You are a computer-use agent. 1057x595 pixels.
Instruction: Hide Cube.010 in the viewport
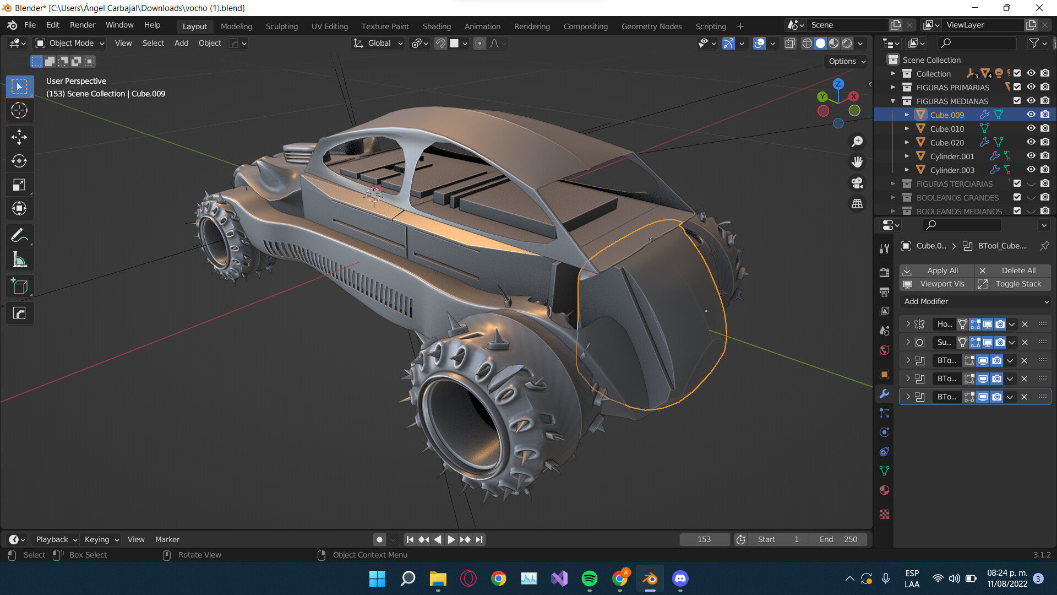coord(1031,128)
